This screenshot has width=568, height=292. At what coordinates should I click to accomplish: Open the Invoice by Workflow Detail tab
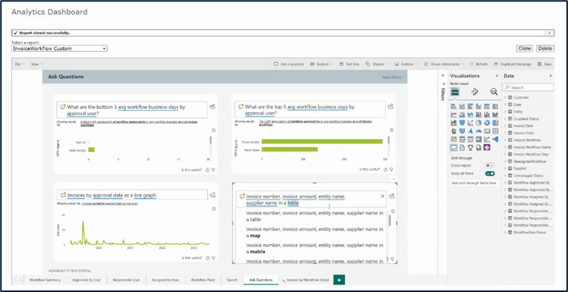coord(306,280)
